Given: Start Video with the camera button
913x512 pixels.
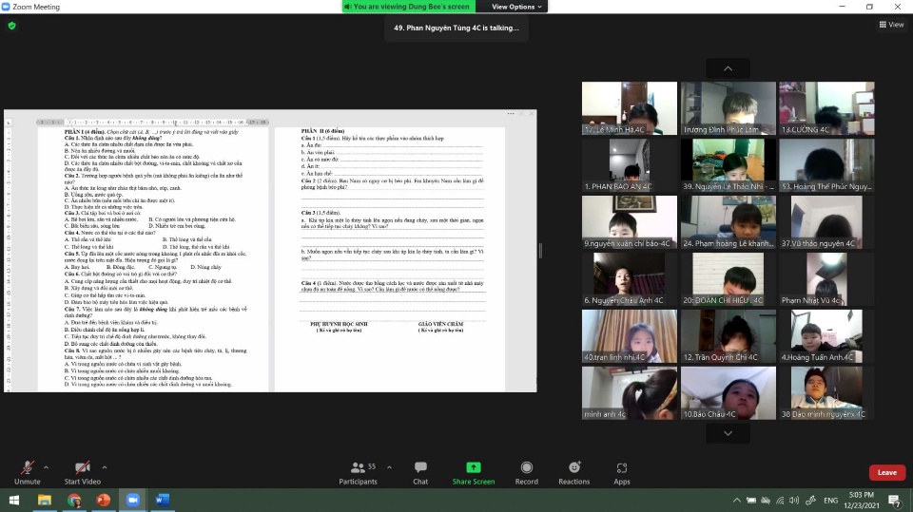Looking at the screenshot, I should pos(83,468).
